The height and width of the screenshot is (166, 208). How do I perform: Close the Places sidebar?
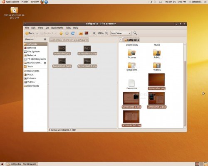pyautogui.click(x=45, y=39)
